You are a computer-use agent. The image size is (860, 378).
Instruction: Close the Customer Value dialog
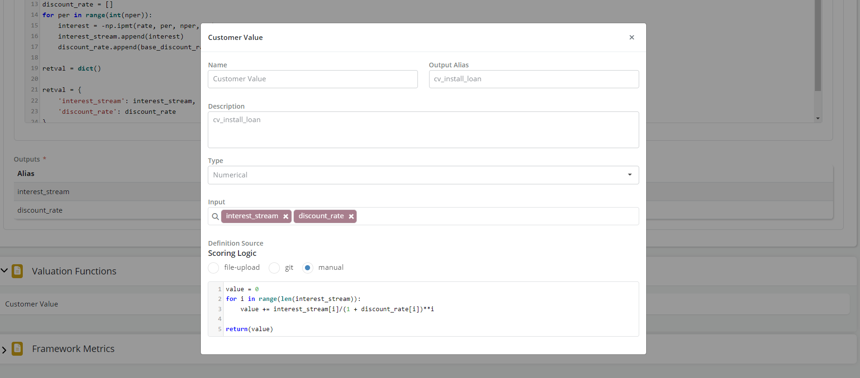pyautogui.click(x=631, y=38)
